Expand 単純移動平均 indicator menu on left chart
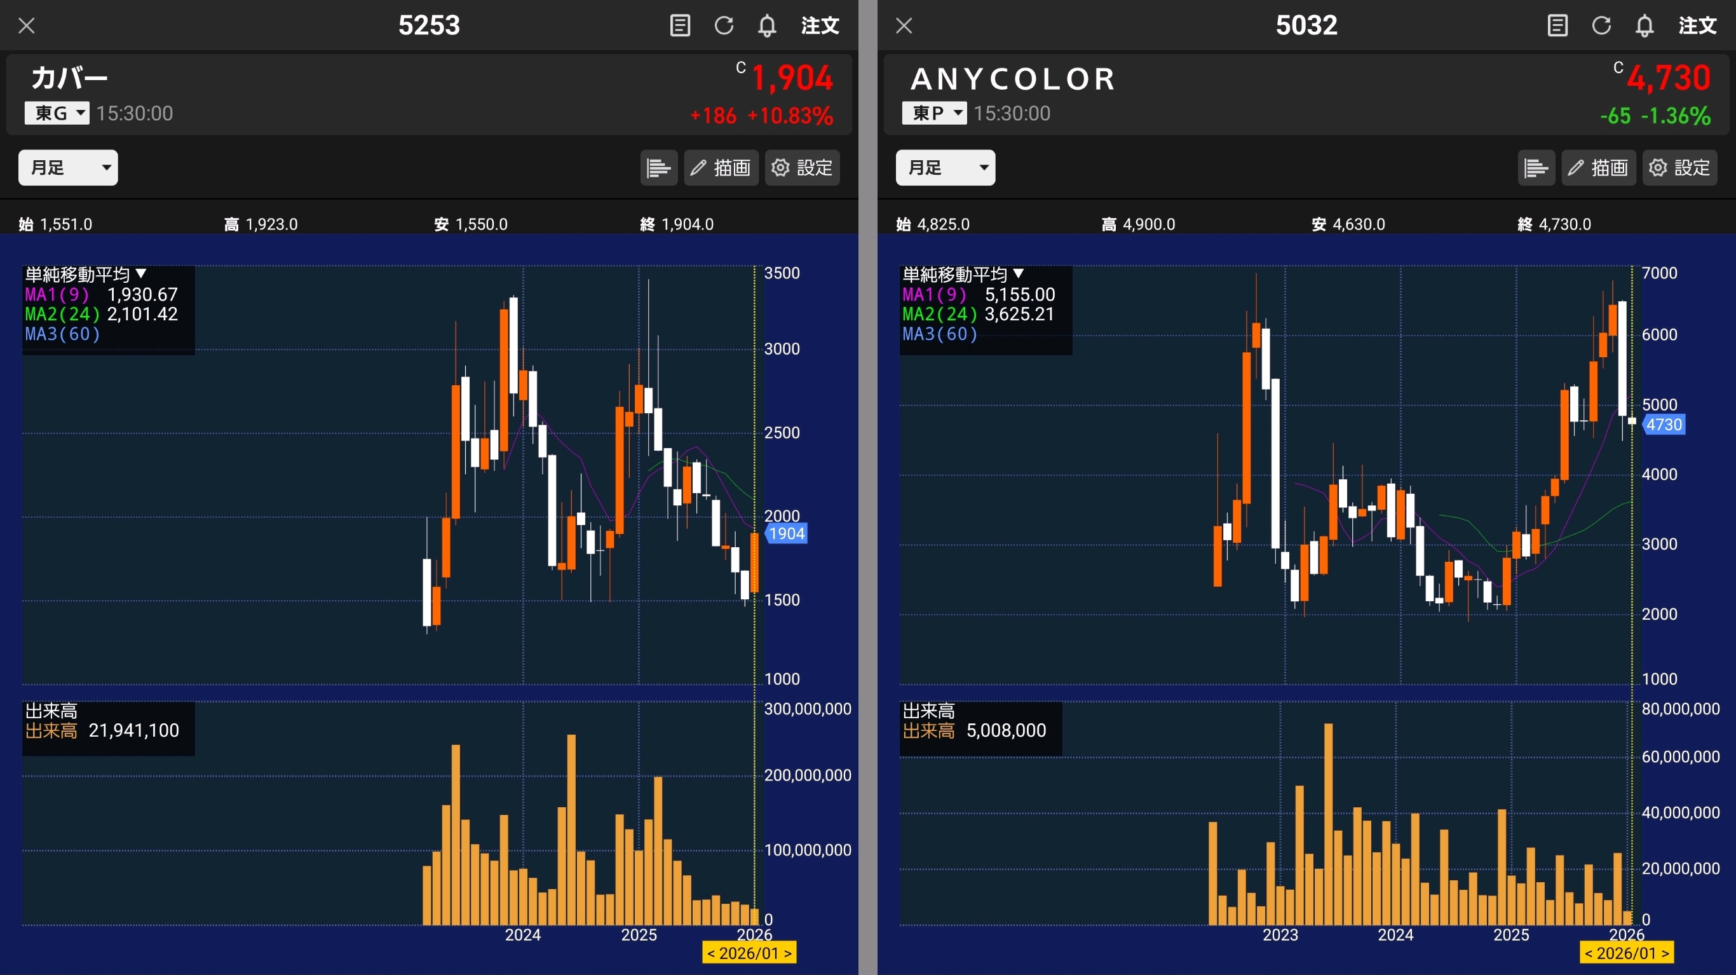The width and height of the screenshot is (1736, 975). tap(86, 274)
